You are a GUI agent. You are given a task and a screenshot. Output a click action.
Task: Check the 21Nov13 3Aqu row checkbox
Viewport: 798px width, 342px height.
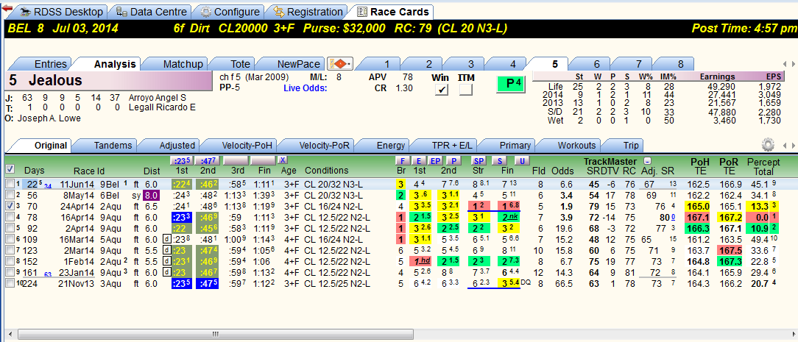tap(10, 283)
